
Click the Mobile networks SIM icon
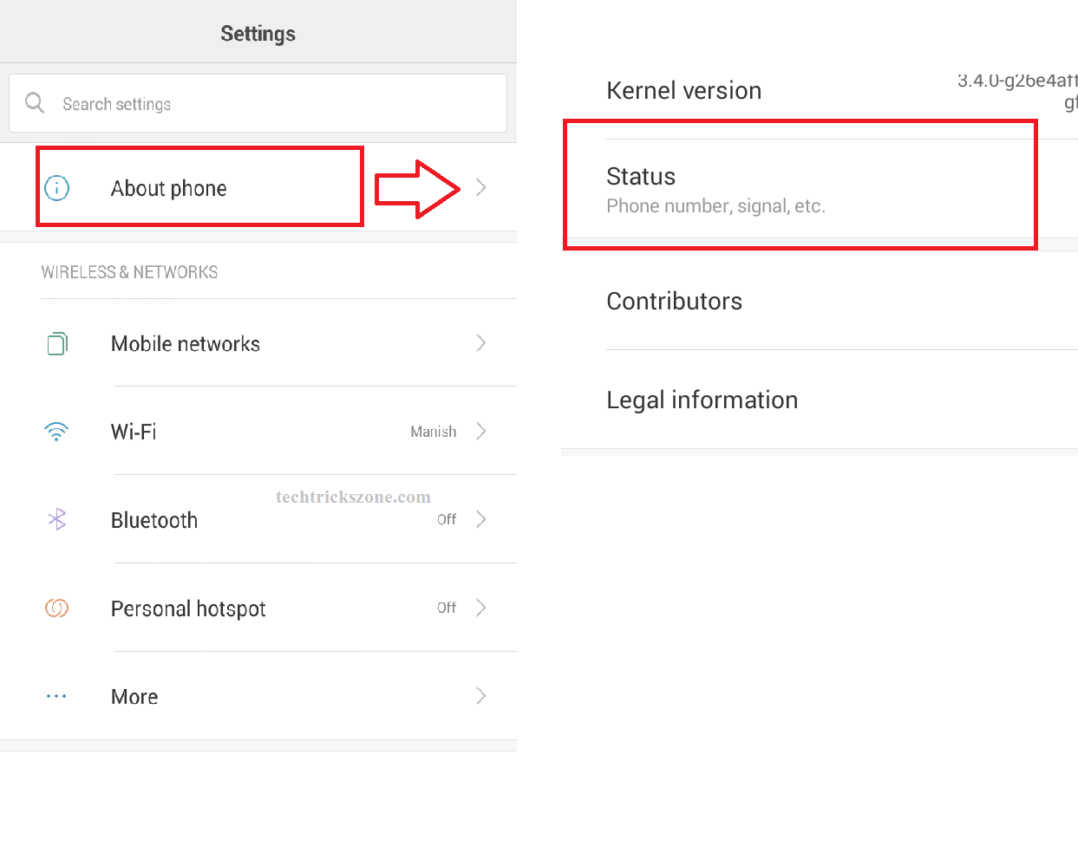(57, 344)
